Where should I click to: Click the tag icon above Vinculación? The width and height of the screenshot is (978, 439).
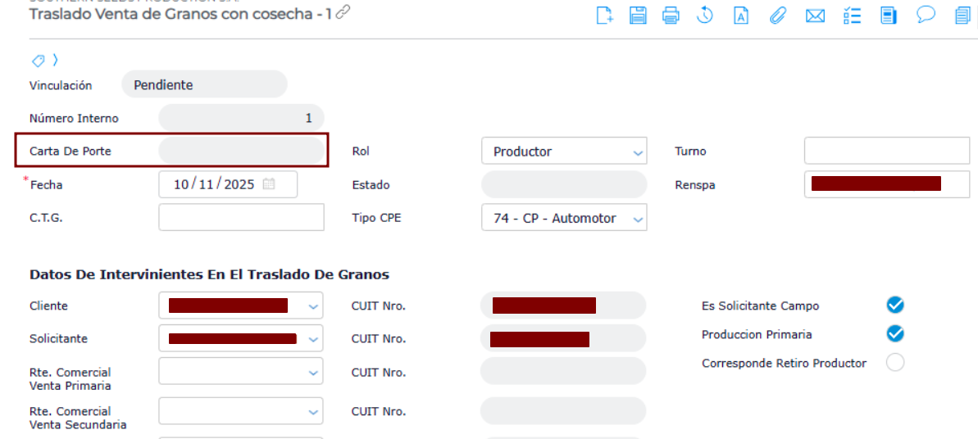[38, 61]
